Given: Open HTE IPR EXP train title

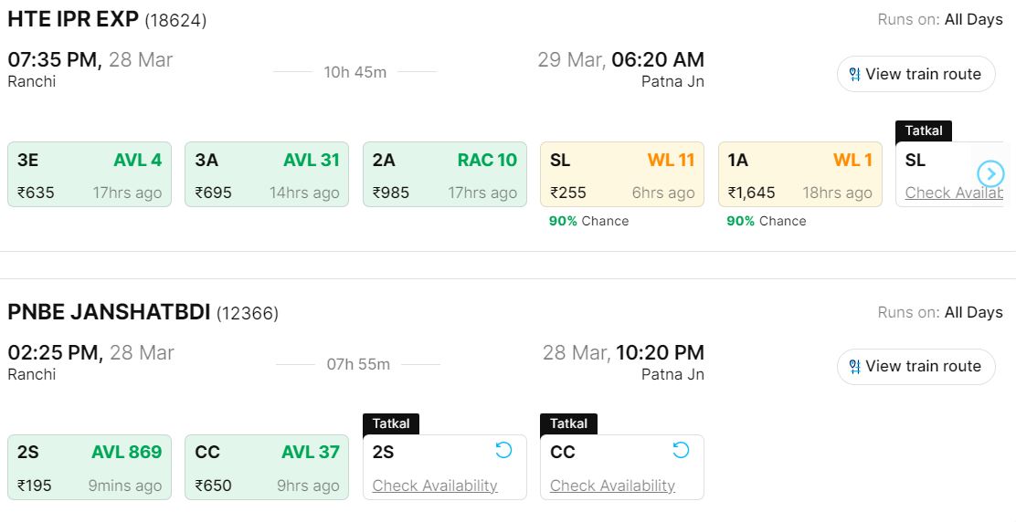Looking at the screenshot, I should 73,19.
